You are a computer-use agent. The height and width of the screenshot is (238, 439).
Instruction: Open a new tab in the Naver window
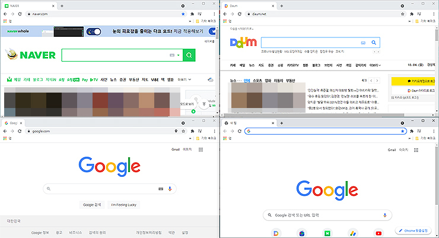click(x=62, y=5)
